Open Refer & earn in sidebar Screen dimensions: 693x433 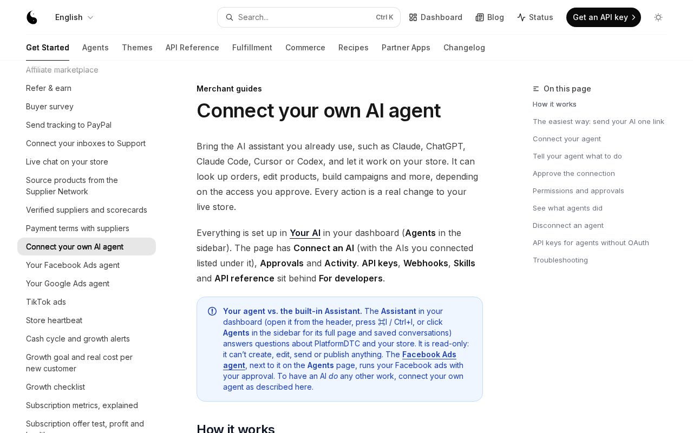(87, 88)
